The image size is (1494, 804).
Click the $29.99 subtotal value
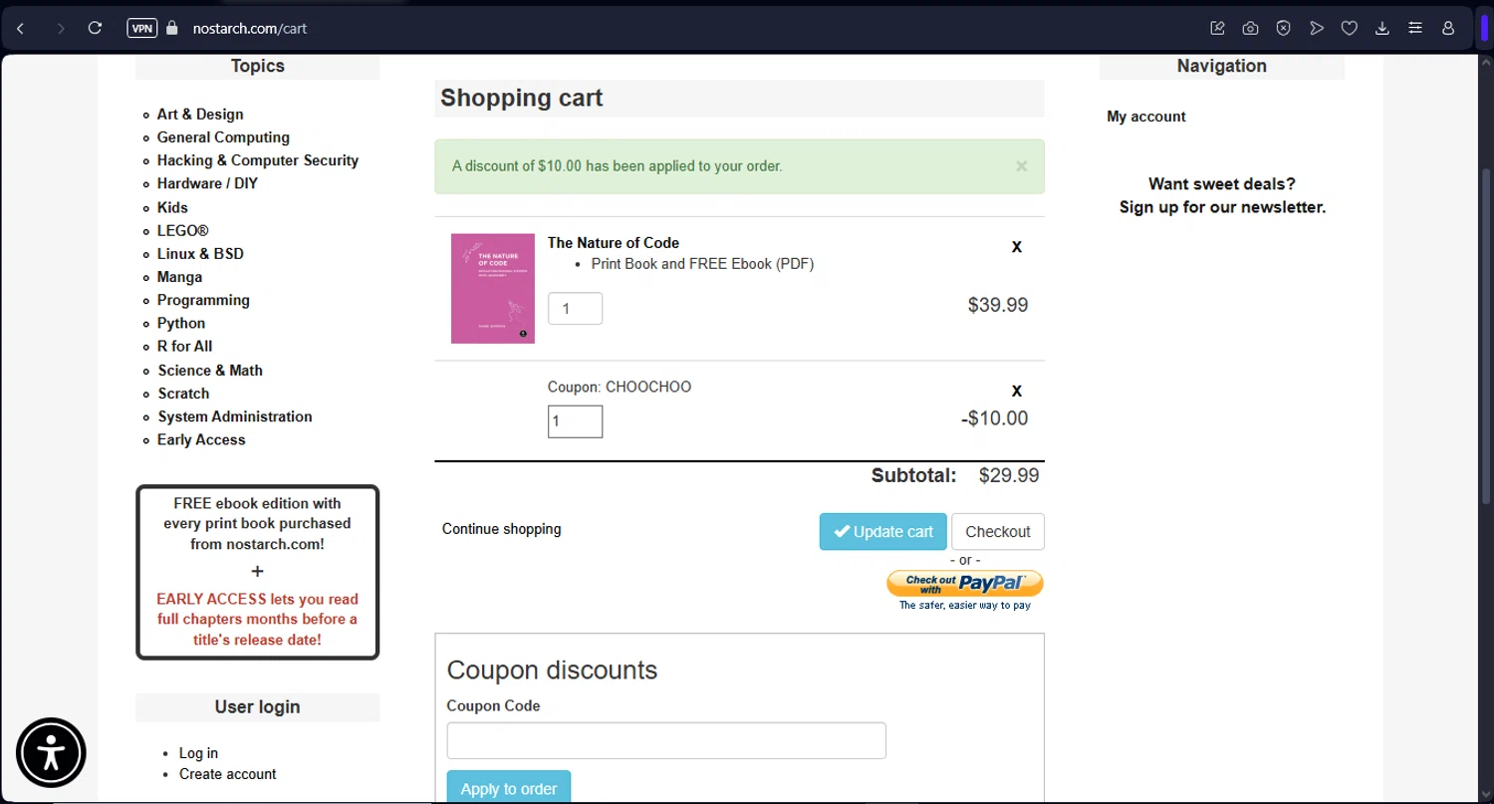point(1009,475)
